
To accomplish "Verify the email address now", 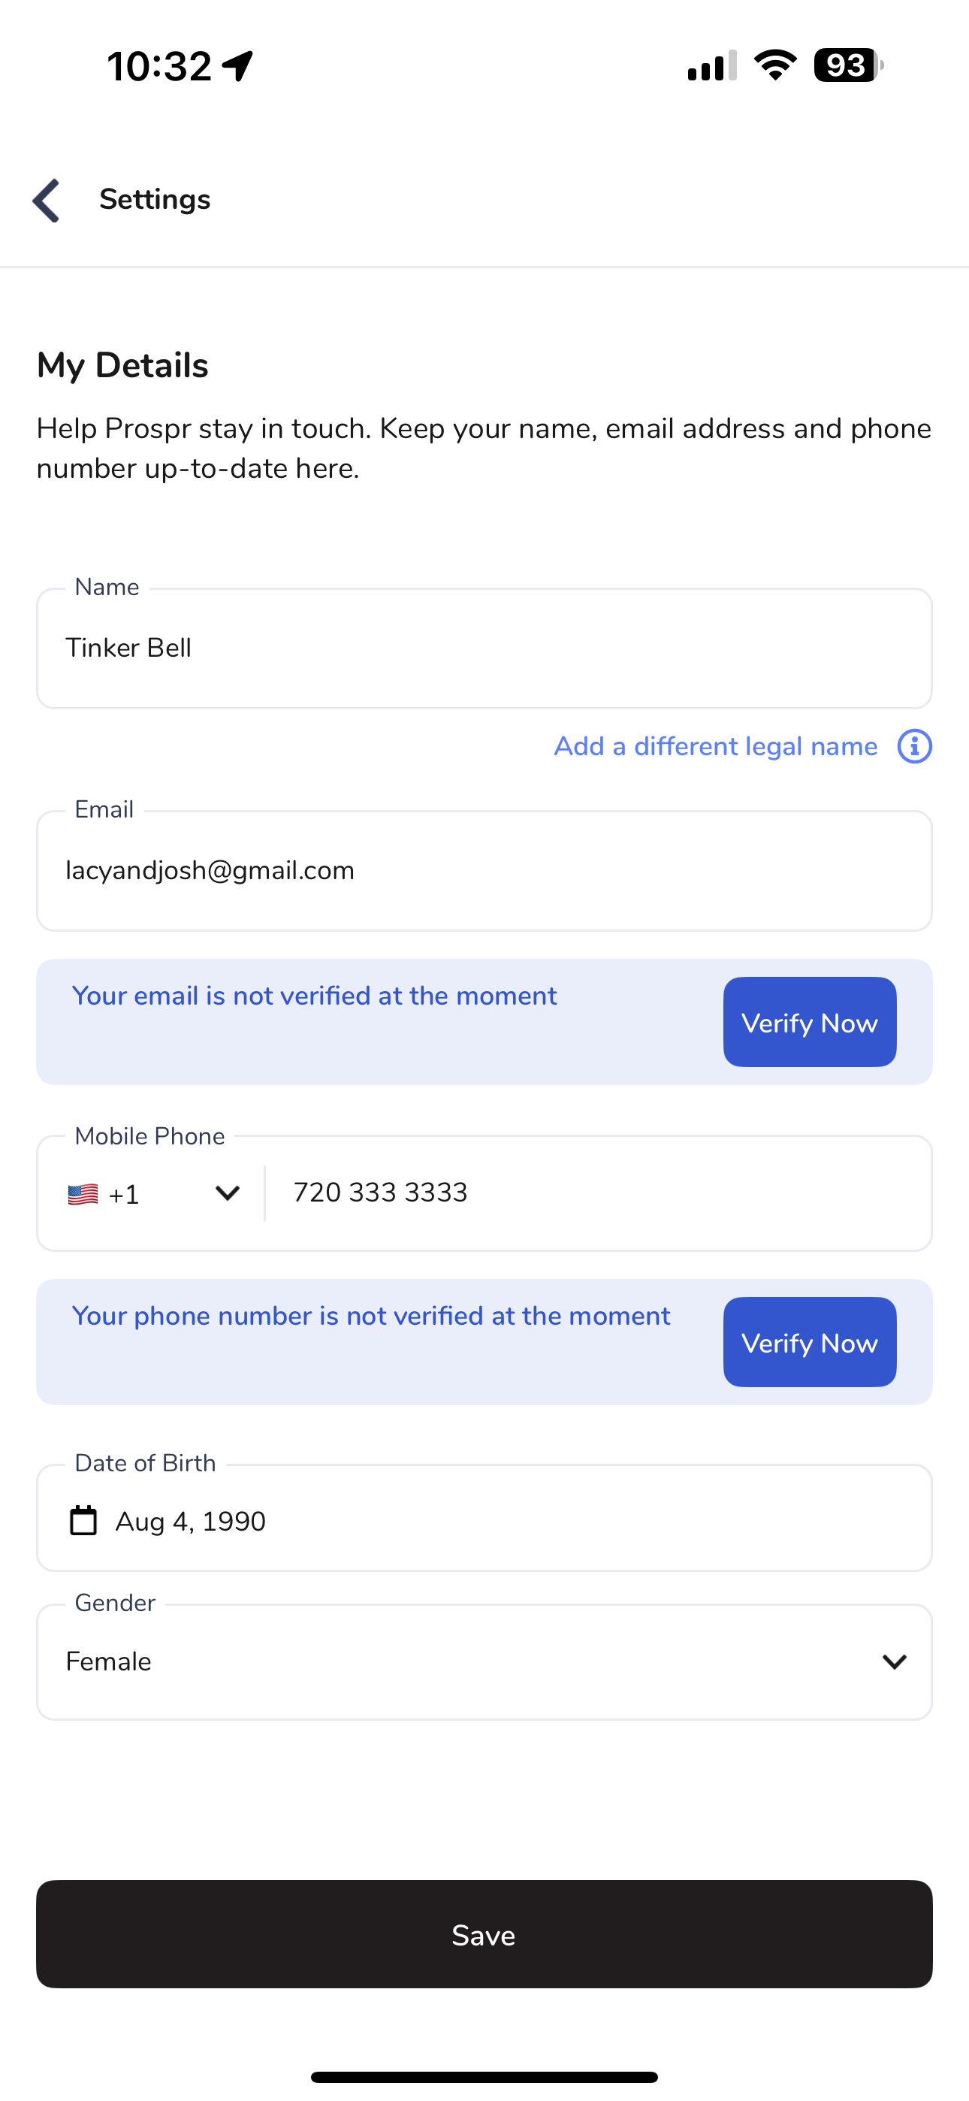I will click(809, 1022).
